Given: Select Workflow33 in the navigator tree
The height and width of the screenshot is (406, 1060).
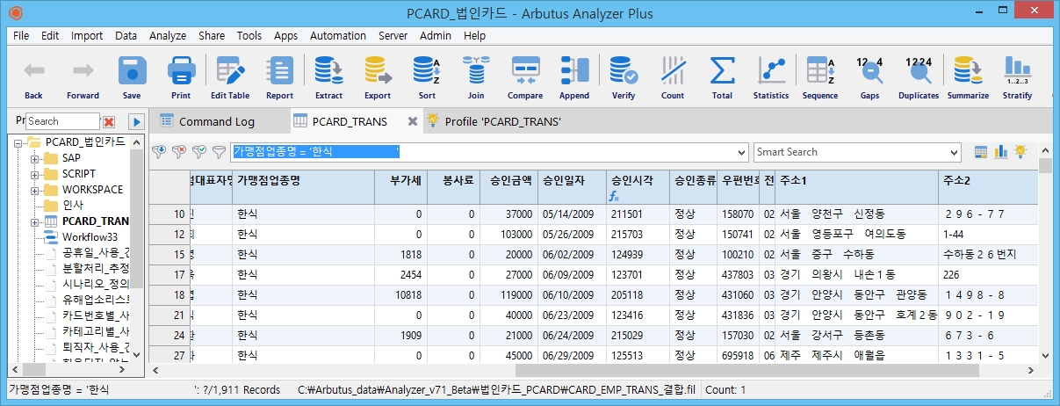Looking at the screenshot, I should click(x=90, y=237).
